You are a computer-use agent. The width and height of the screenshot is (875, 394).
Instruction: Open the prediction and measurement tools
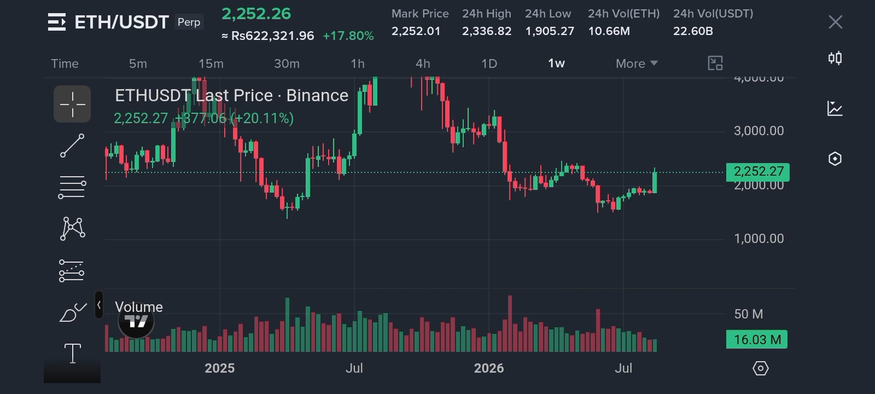pyautogui.click(x=72, y=271)
